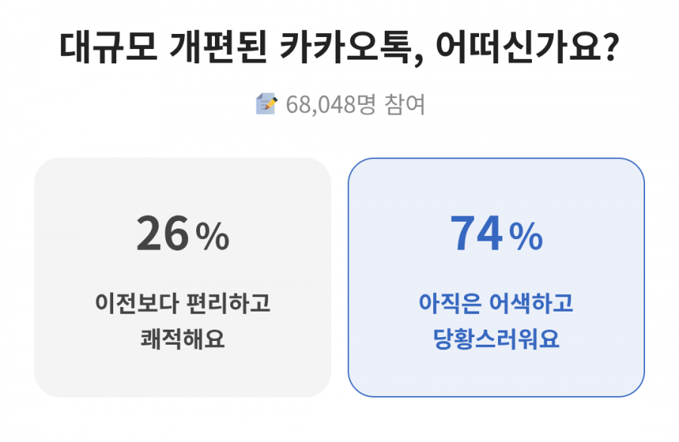The width and height of the screenshot is (679, 442).
Task: Click the large 26 number
Action: 162,235
